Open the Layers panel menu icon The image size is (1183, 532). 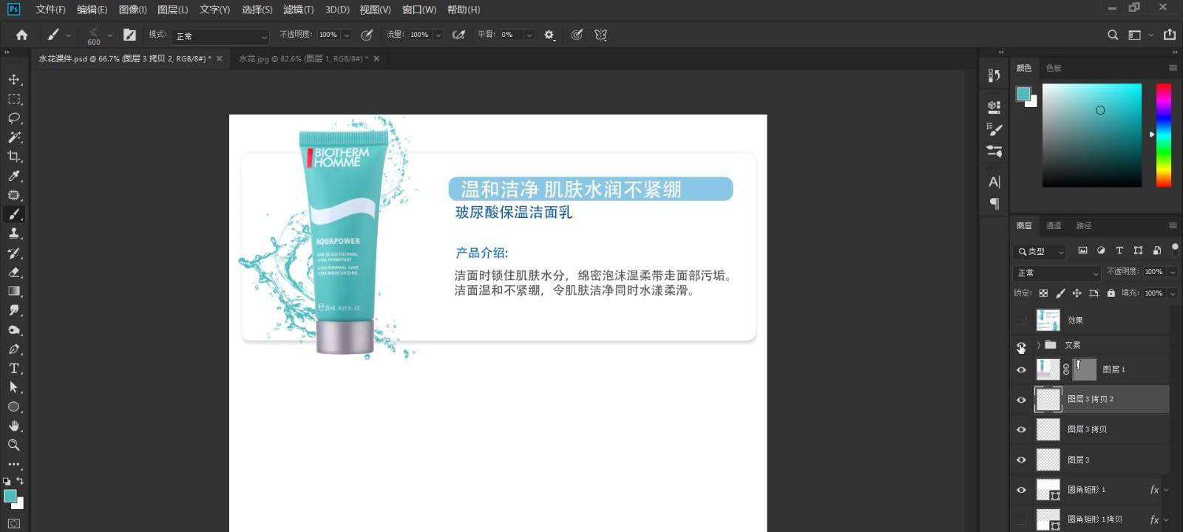pyautogui.click(x=1173, y=225)
